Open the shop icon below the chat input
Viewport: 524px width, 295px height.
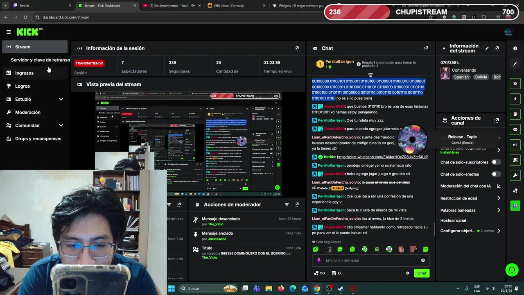click(x=334, y=273)
